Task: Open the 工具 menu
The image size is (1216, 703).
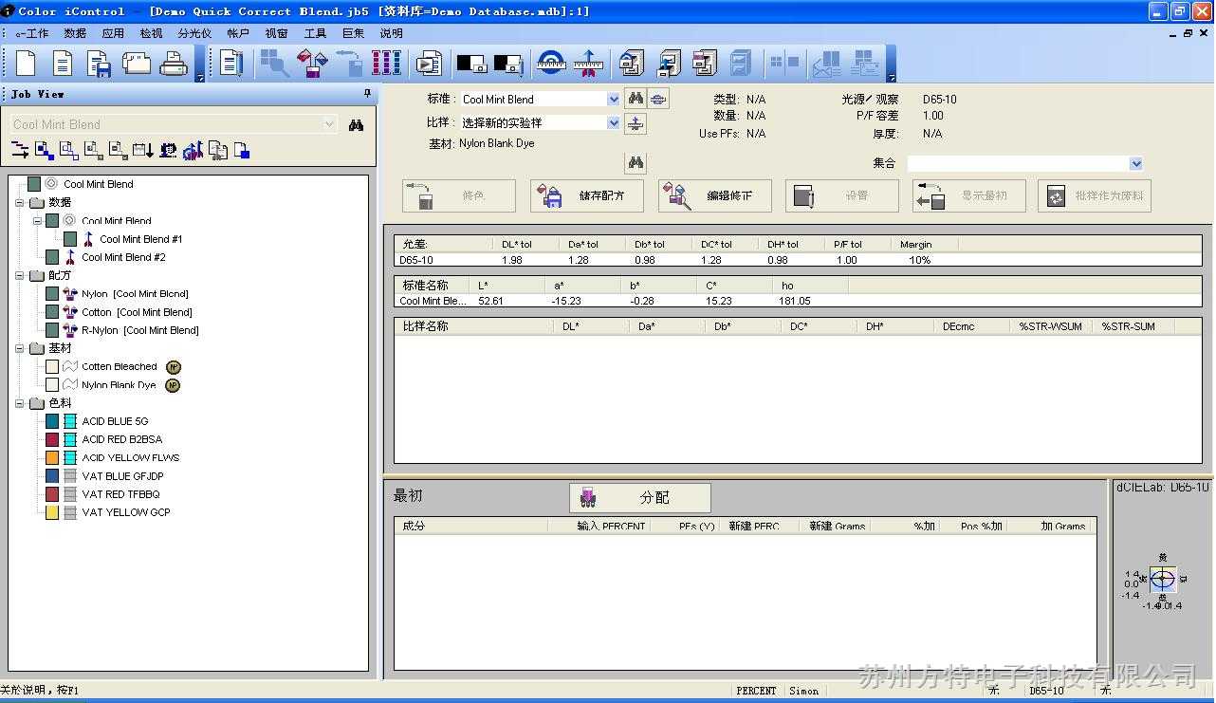Action: tap(315, 33)
